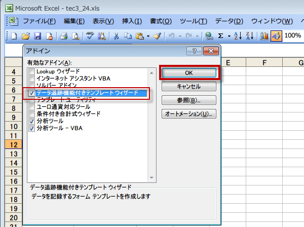Viewport: 304px width, 227px height.
Task: Click the add-in list scroll down arrow
Action: (151, 177)
